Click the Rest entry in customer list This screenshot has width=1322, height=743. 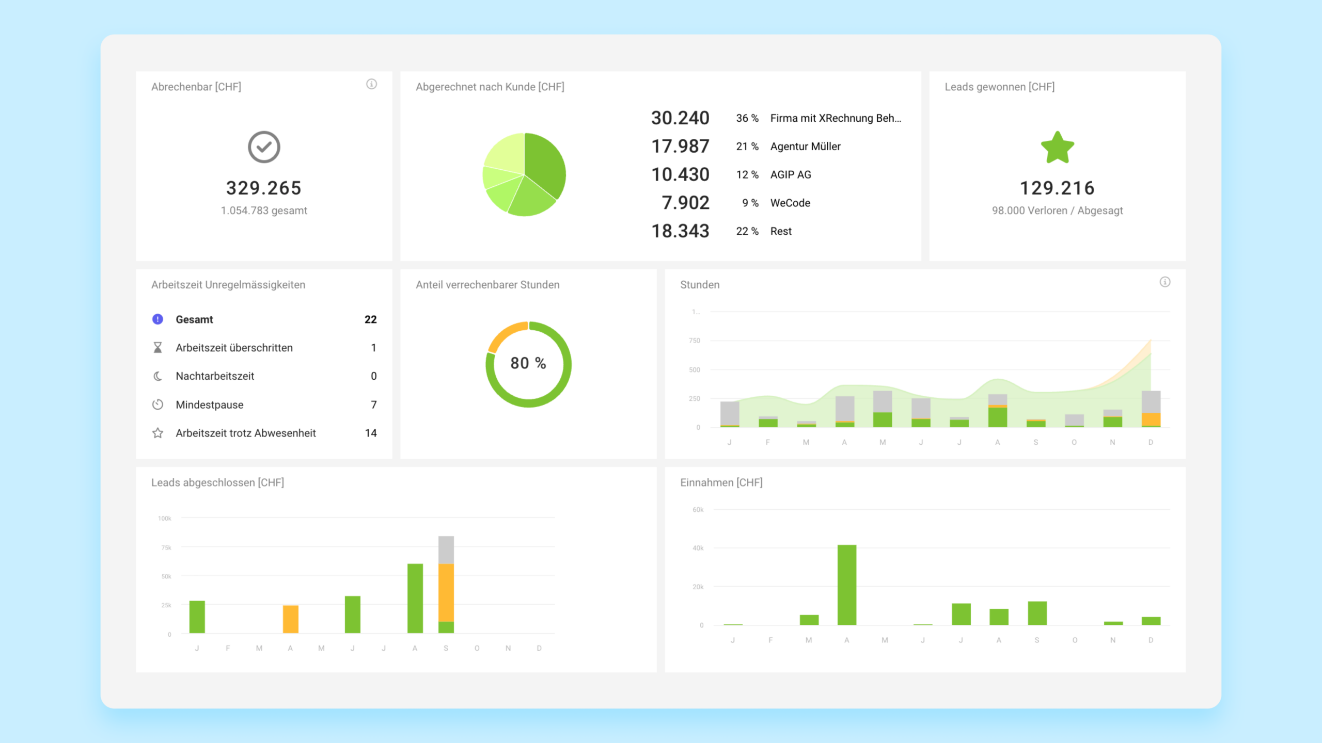click(781, 231)
